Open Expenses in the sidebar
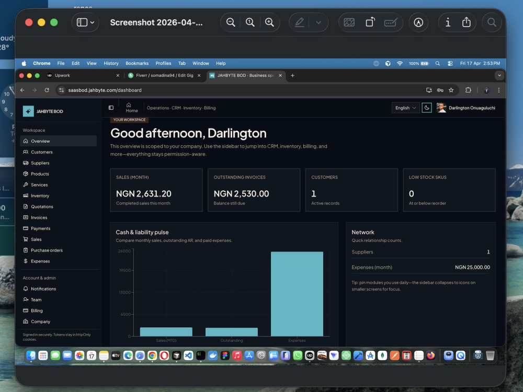Image resolution: width=523 pixels, height=392 pixels. pos(59,261)
